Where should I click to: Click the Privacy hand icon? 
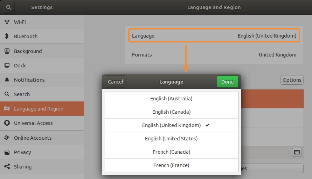pyautogui.click(x=7, y=152)
